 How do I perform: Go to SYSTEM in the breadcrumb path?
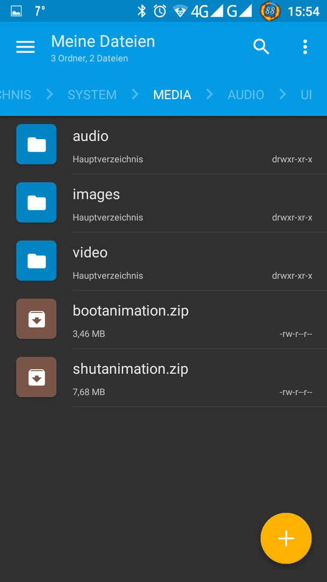92,95
